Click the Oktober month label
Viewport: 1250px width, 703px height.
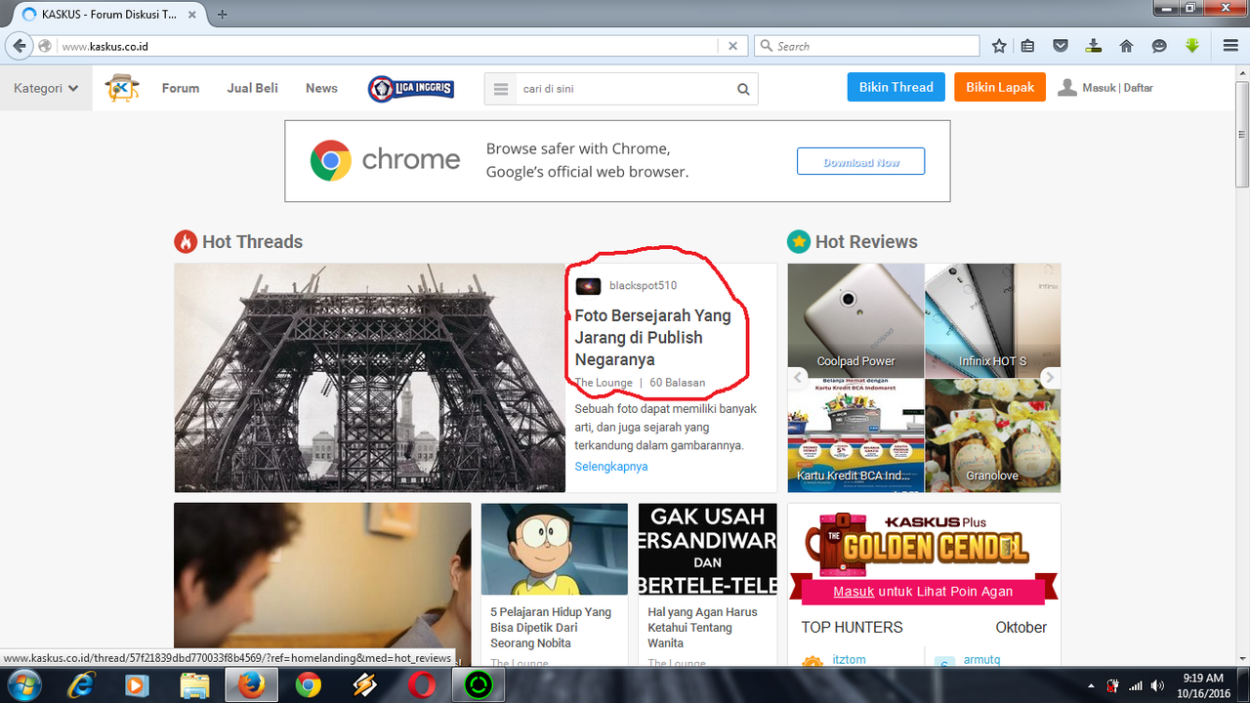[x=1021, y=628]
